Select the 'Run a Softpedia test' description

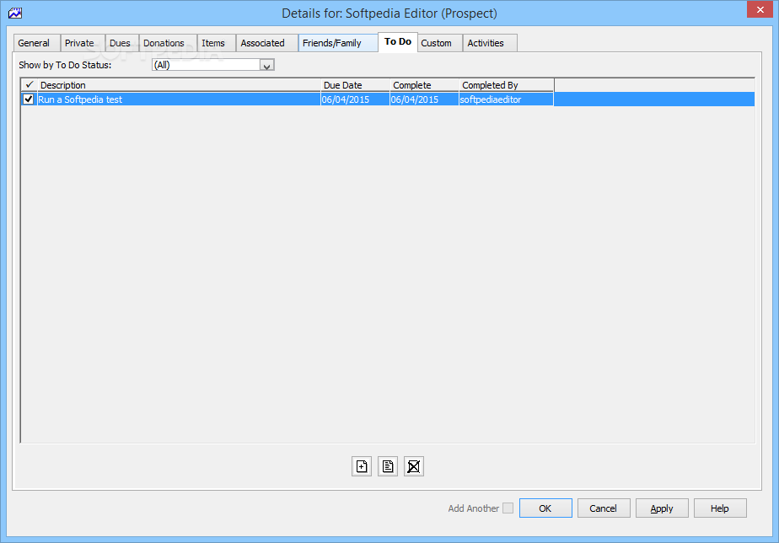[x=179, y=99]
